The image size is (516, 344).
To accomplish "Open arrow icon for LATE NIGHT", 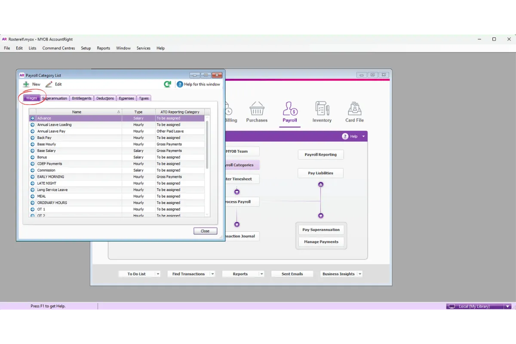I will 32,183.
